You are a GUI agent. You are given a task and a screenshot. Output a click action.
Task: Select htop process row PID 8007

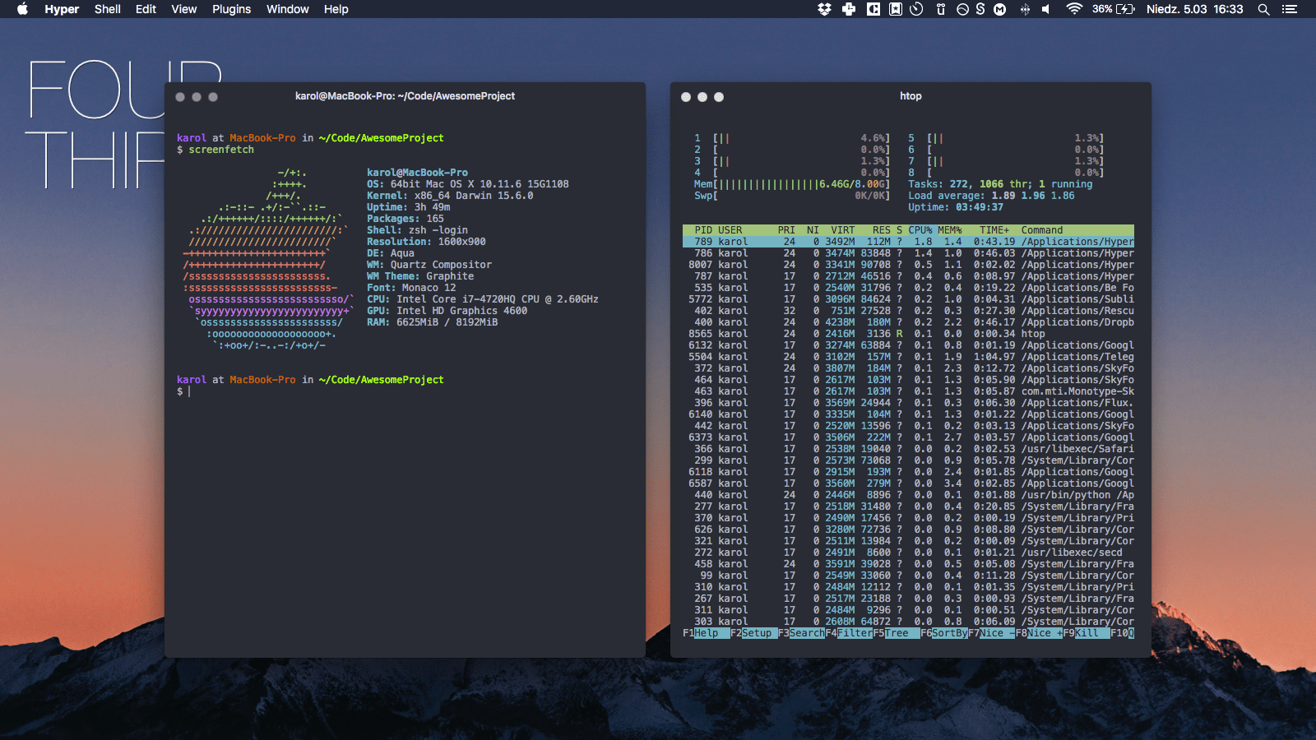pyautogui.click(x=908, y=265)
